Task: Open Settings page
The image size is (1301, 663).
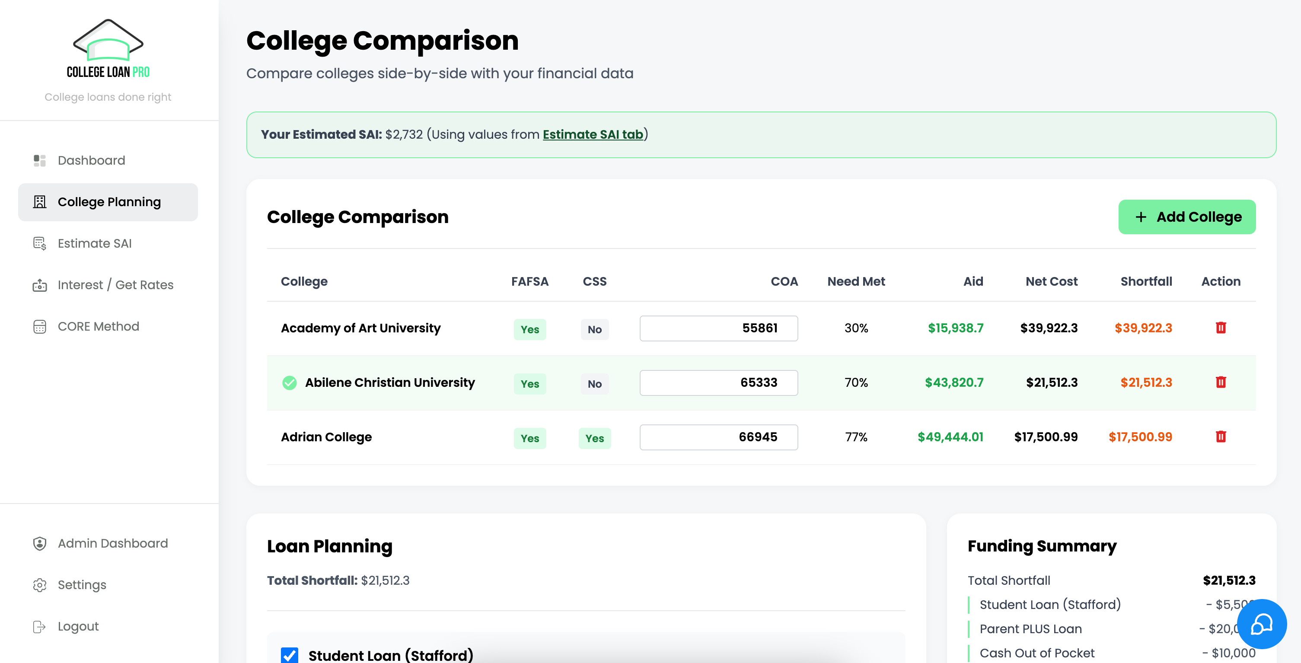Action: [108, 585]
